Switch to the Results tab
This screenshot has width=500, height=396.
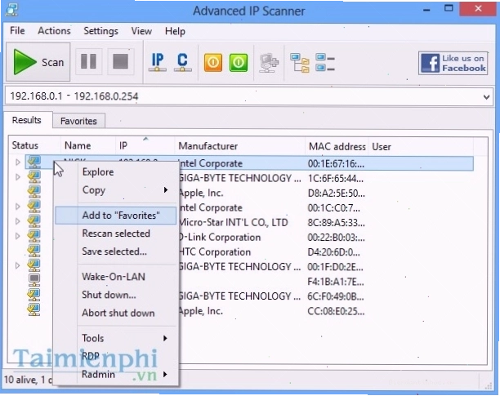27,120
